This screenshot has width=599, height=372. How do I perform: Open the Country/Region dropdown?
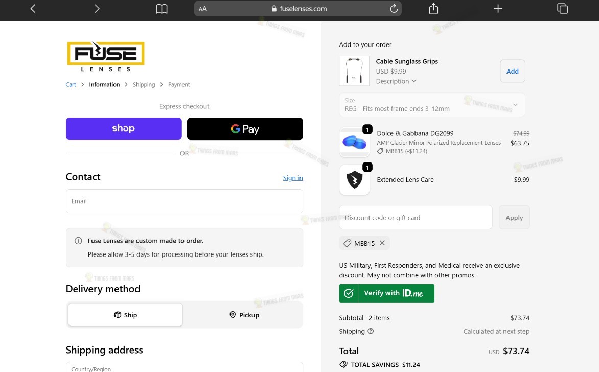[x=184, y=367]
